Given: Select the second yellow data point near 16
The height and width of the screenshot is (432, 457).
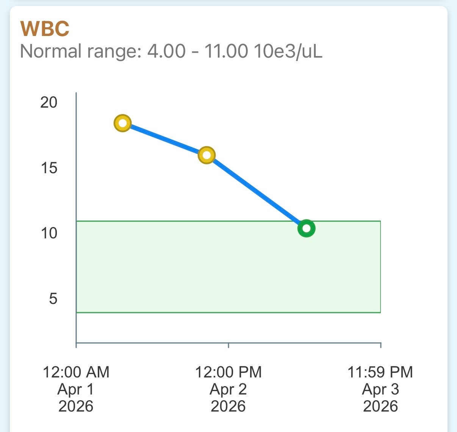Looking at the screenshot, I should (207, 155).
